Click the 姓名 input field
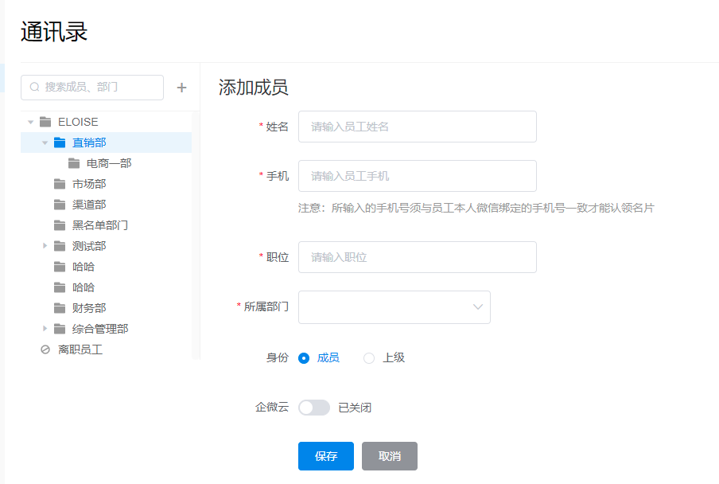The height and width of the screenshot is (484, 719). (417, 127)
